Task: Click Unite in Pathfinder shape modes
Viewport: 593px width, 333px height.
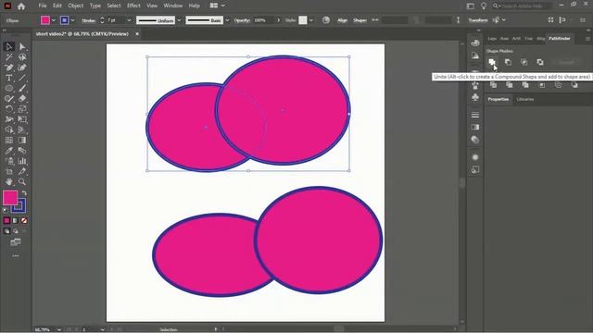Action: point(492,62)
